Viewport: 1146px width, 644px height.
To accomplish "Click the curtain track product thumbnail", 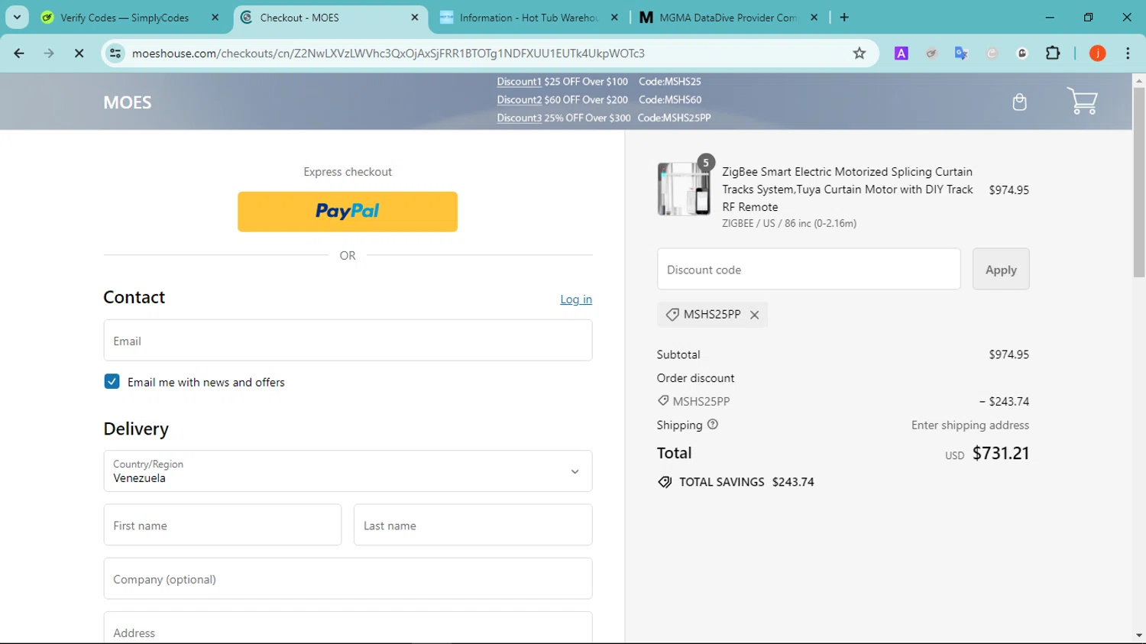I will pyautogui.click(x=684, y=189).
